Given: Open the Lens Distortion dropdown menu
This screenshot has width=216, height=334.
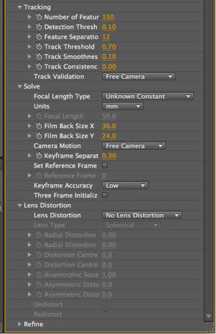Looking at the screenshot, I should point(142,215).
